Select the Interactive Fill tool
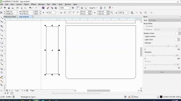 pyautogui.click(x=1, y=81)
